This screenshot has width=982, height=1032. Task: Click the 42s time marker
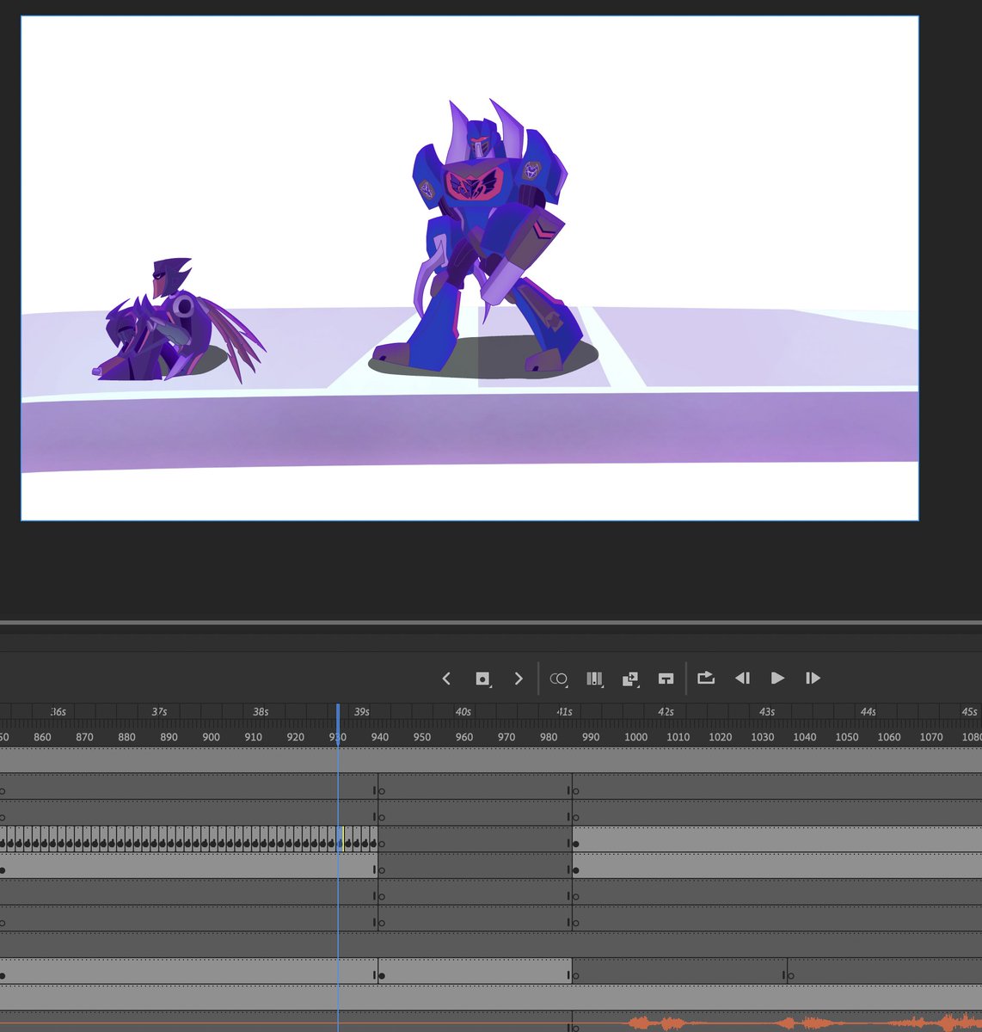click(666, 712)
